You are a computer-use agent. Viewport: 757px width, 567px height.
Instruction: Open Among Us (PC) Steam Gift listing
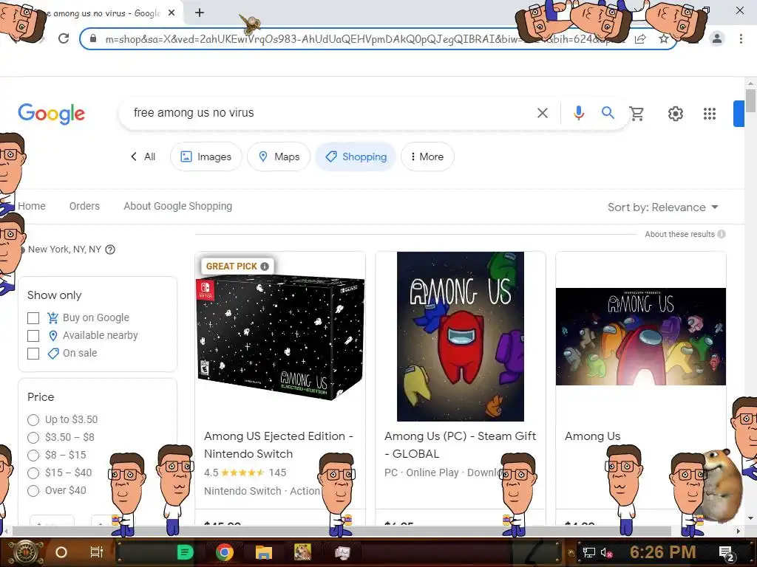click(460, 444)
